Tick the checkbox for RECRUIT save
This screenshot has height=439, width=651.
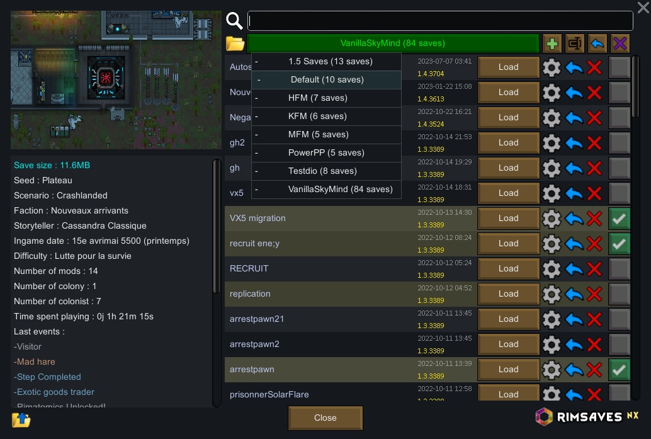click(x=619, y=269)
